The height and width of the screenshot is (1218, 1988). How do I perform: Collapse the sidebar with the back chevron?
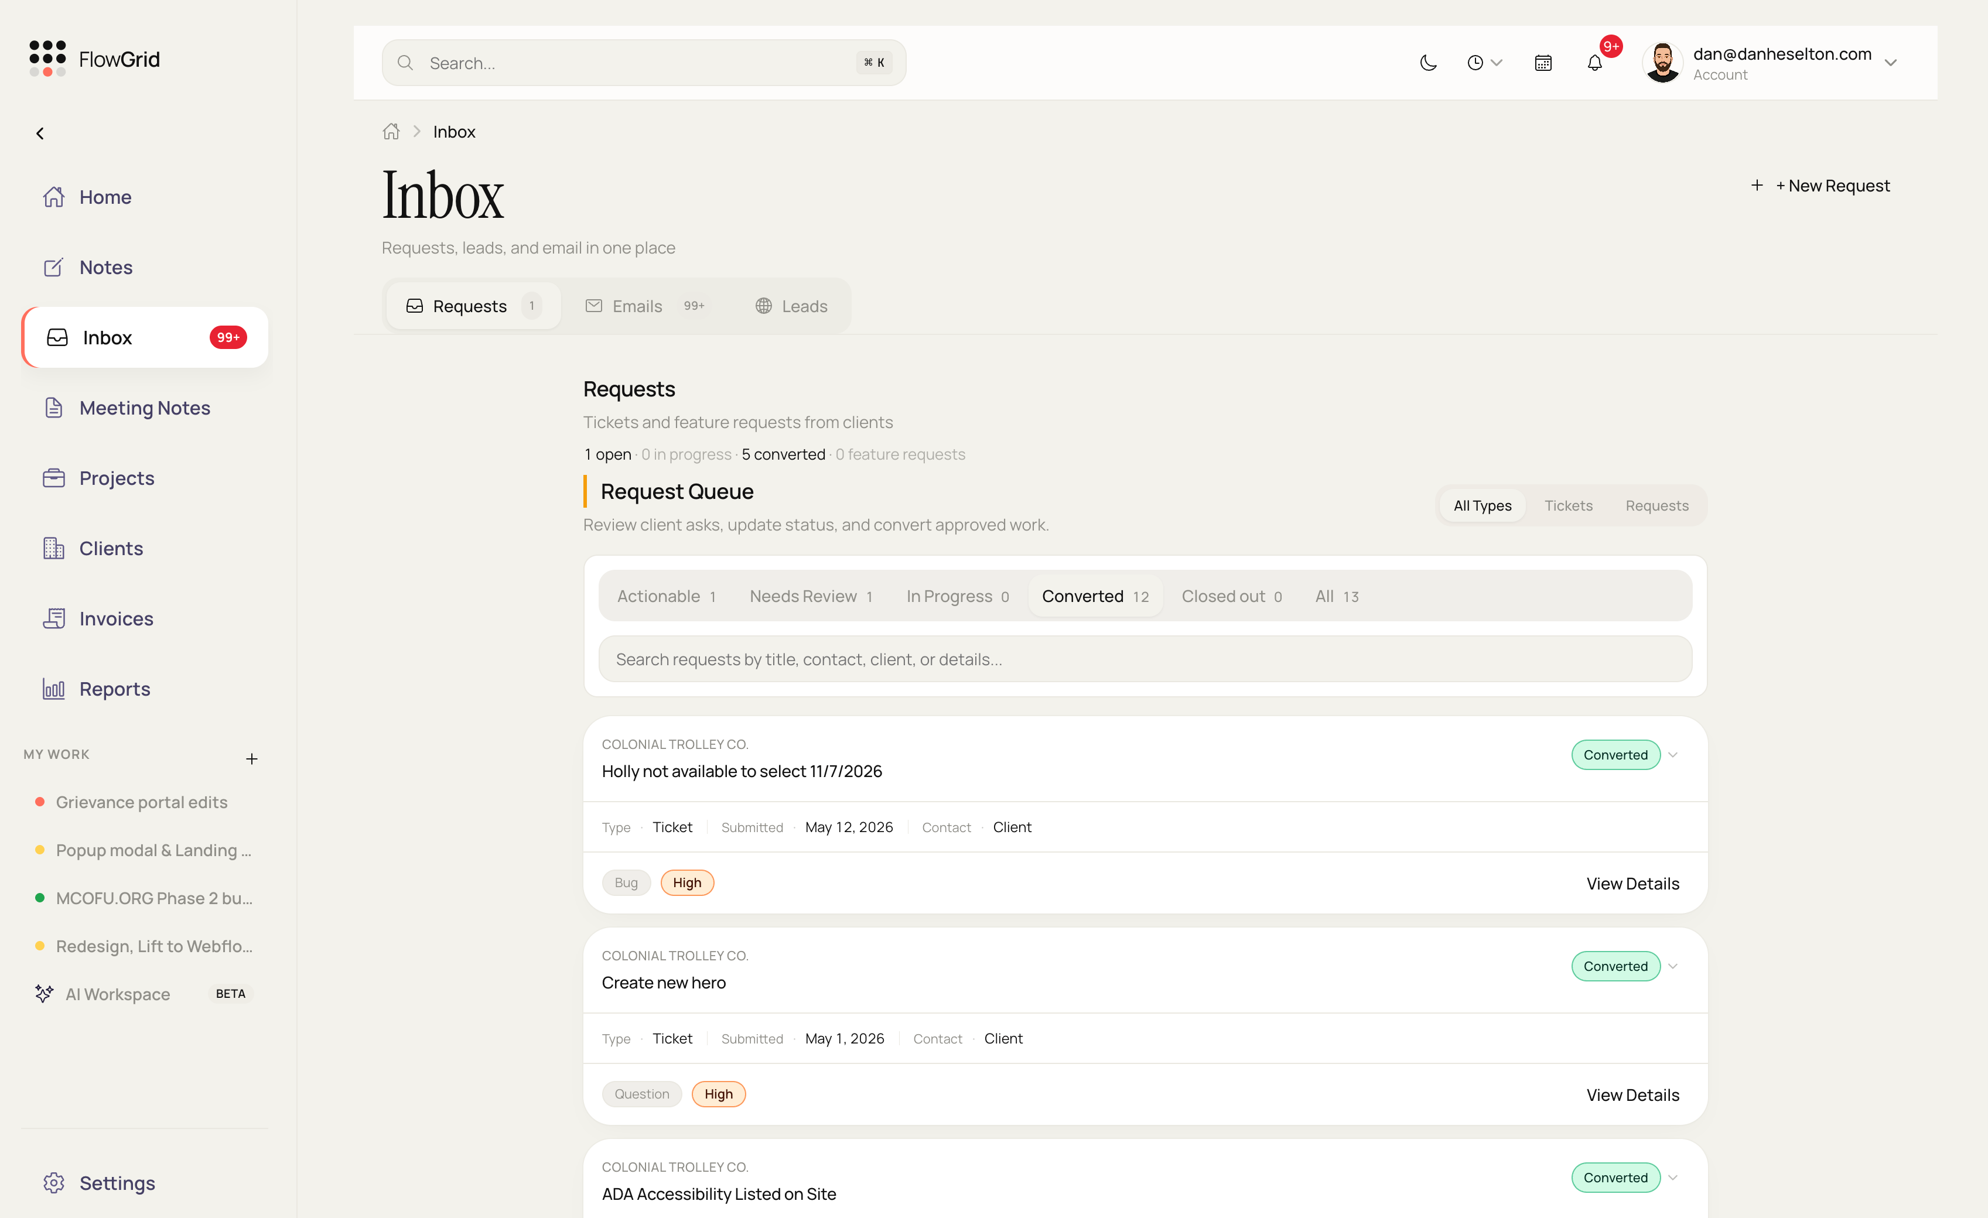39,133
